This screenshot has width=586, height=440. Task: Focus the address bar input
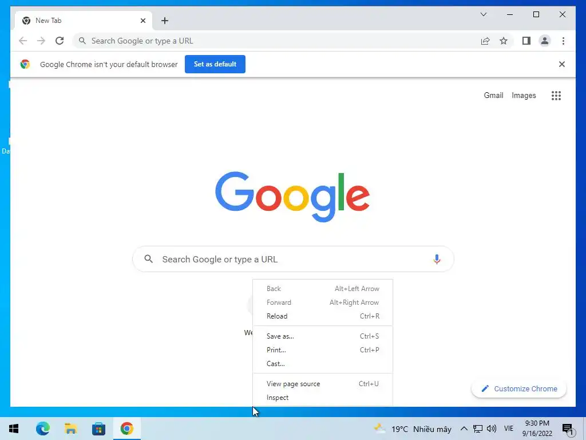[x=276, y=41]
